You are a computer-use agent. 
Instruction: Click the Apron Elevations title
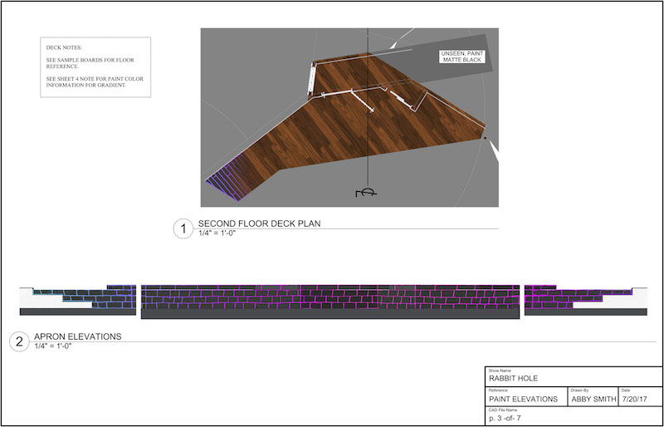(x=77, y=336)
